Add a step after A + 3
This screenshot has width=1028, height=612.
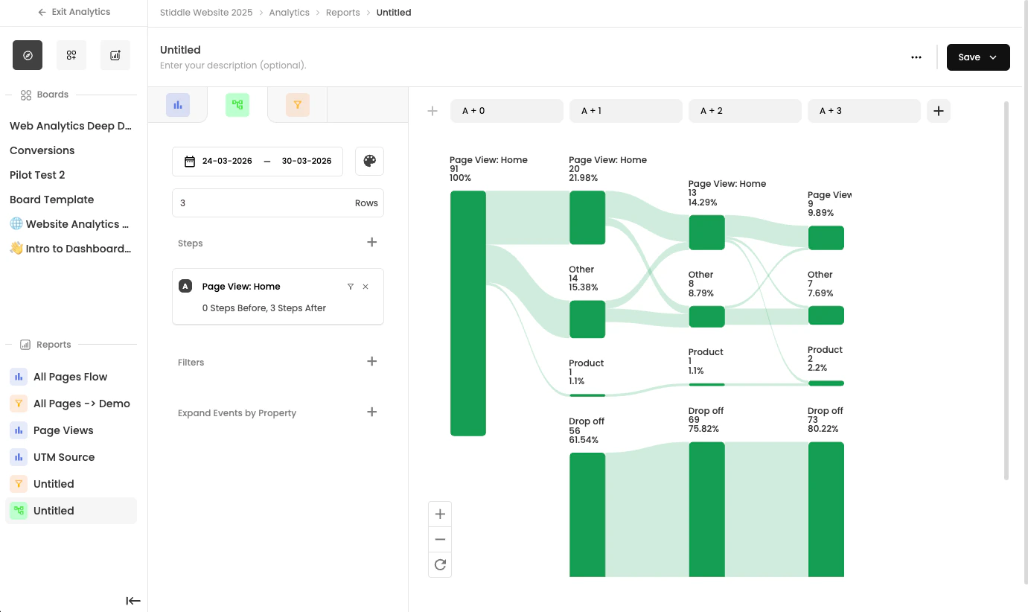[939, 111]
